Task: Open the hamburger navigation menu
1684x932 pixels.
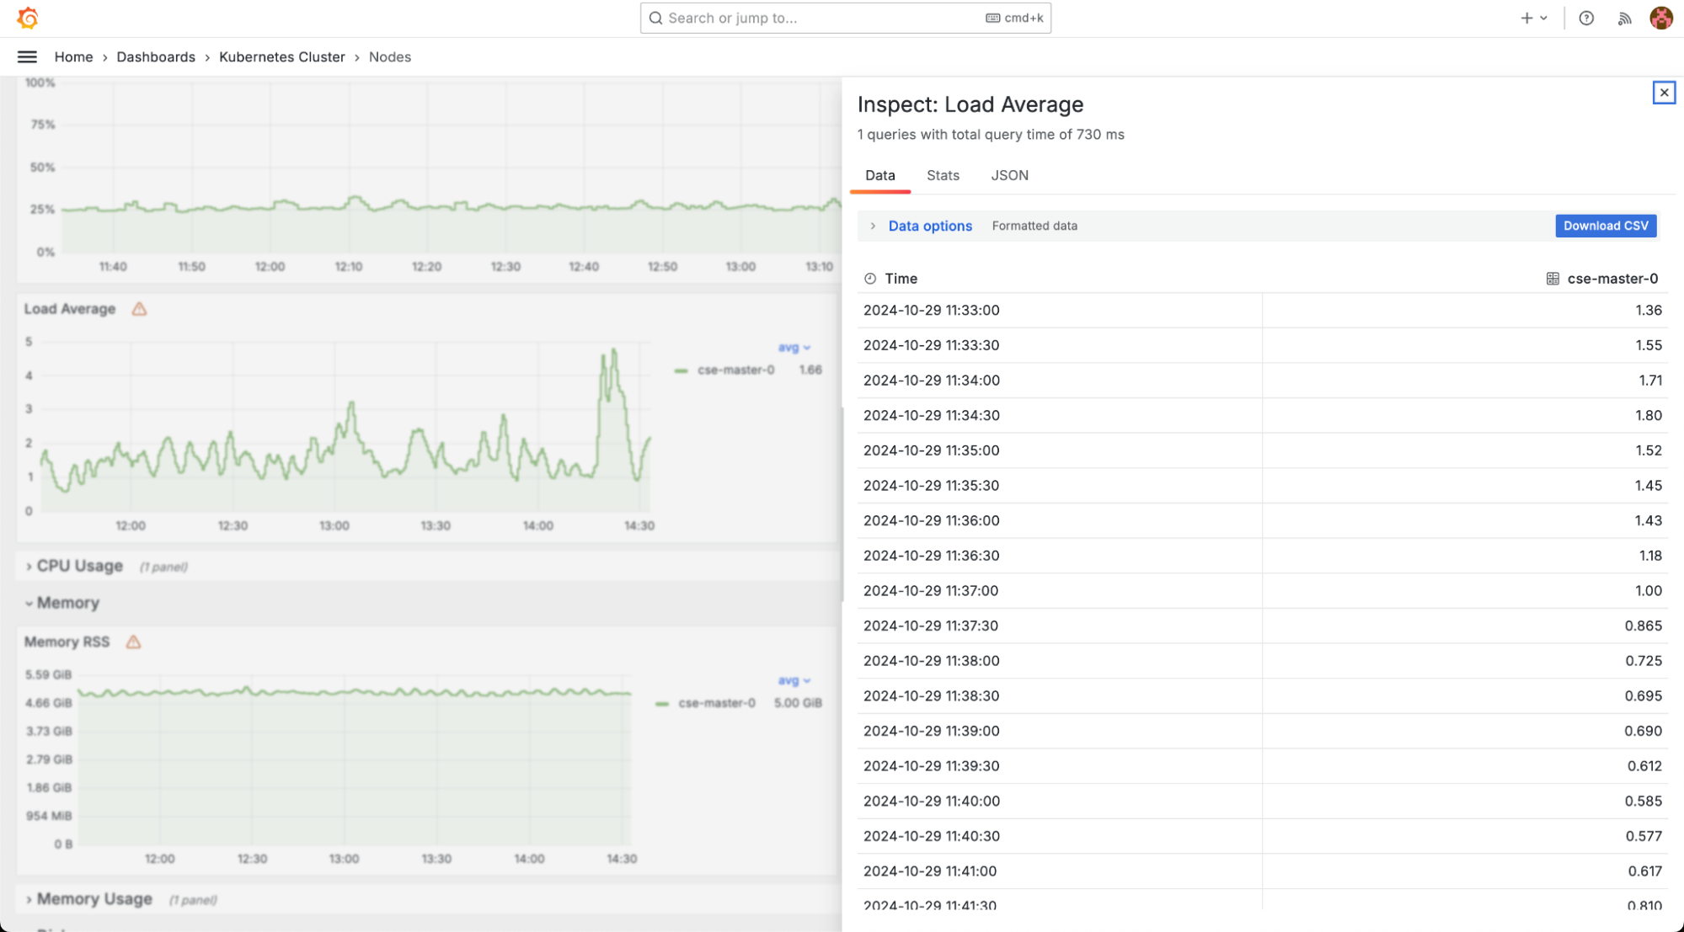Action: [27, 56]
